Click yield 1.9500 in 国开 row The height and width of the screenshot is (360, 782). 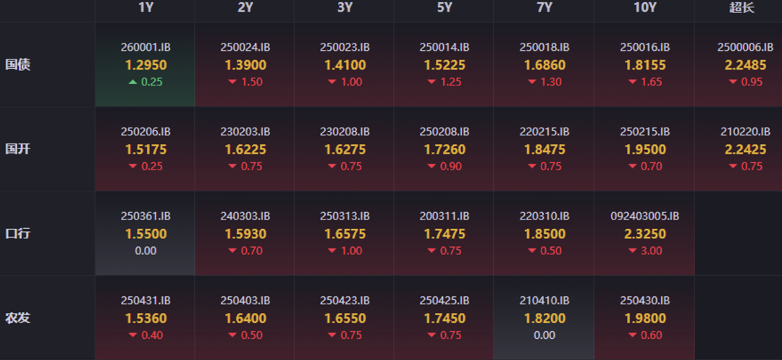(x=644, y=149)
